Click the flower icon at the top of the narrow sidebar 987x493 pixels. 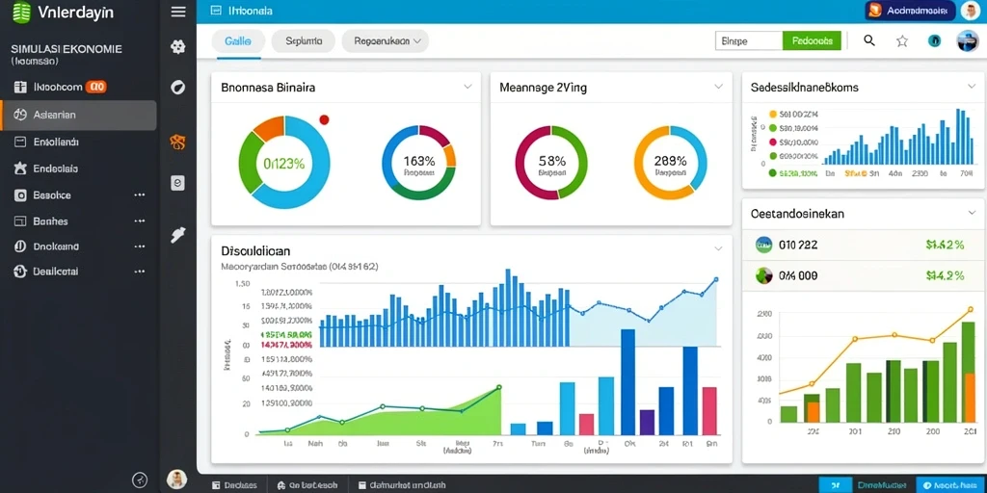point(178,46)
